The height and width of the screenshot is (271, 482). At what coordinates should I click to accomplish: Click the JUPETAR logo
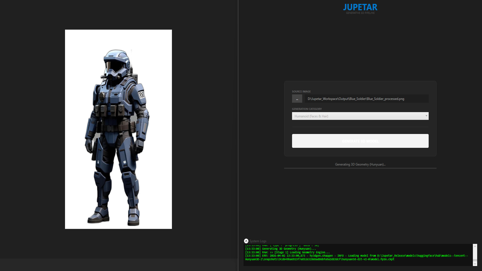coord(360,7)
